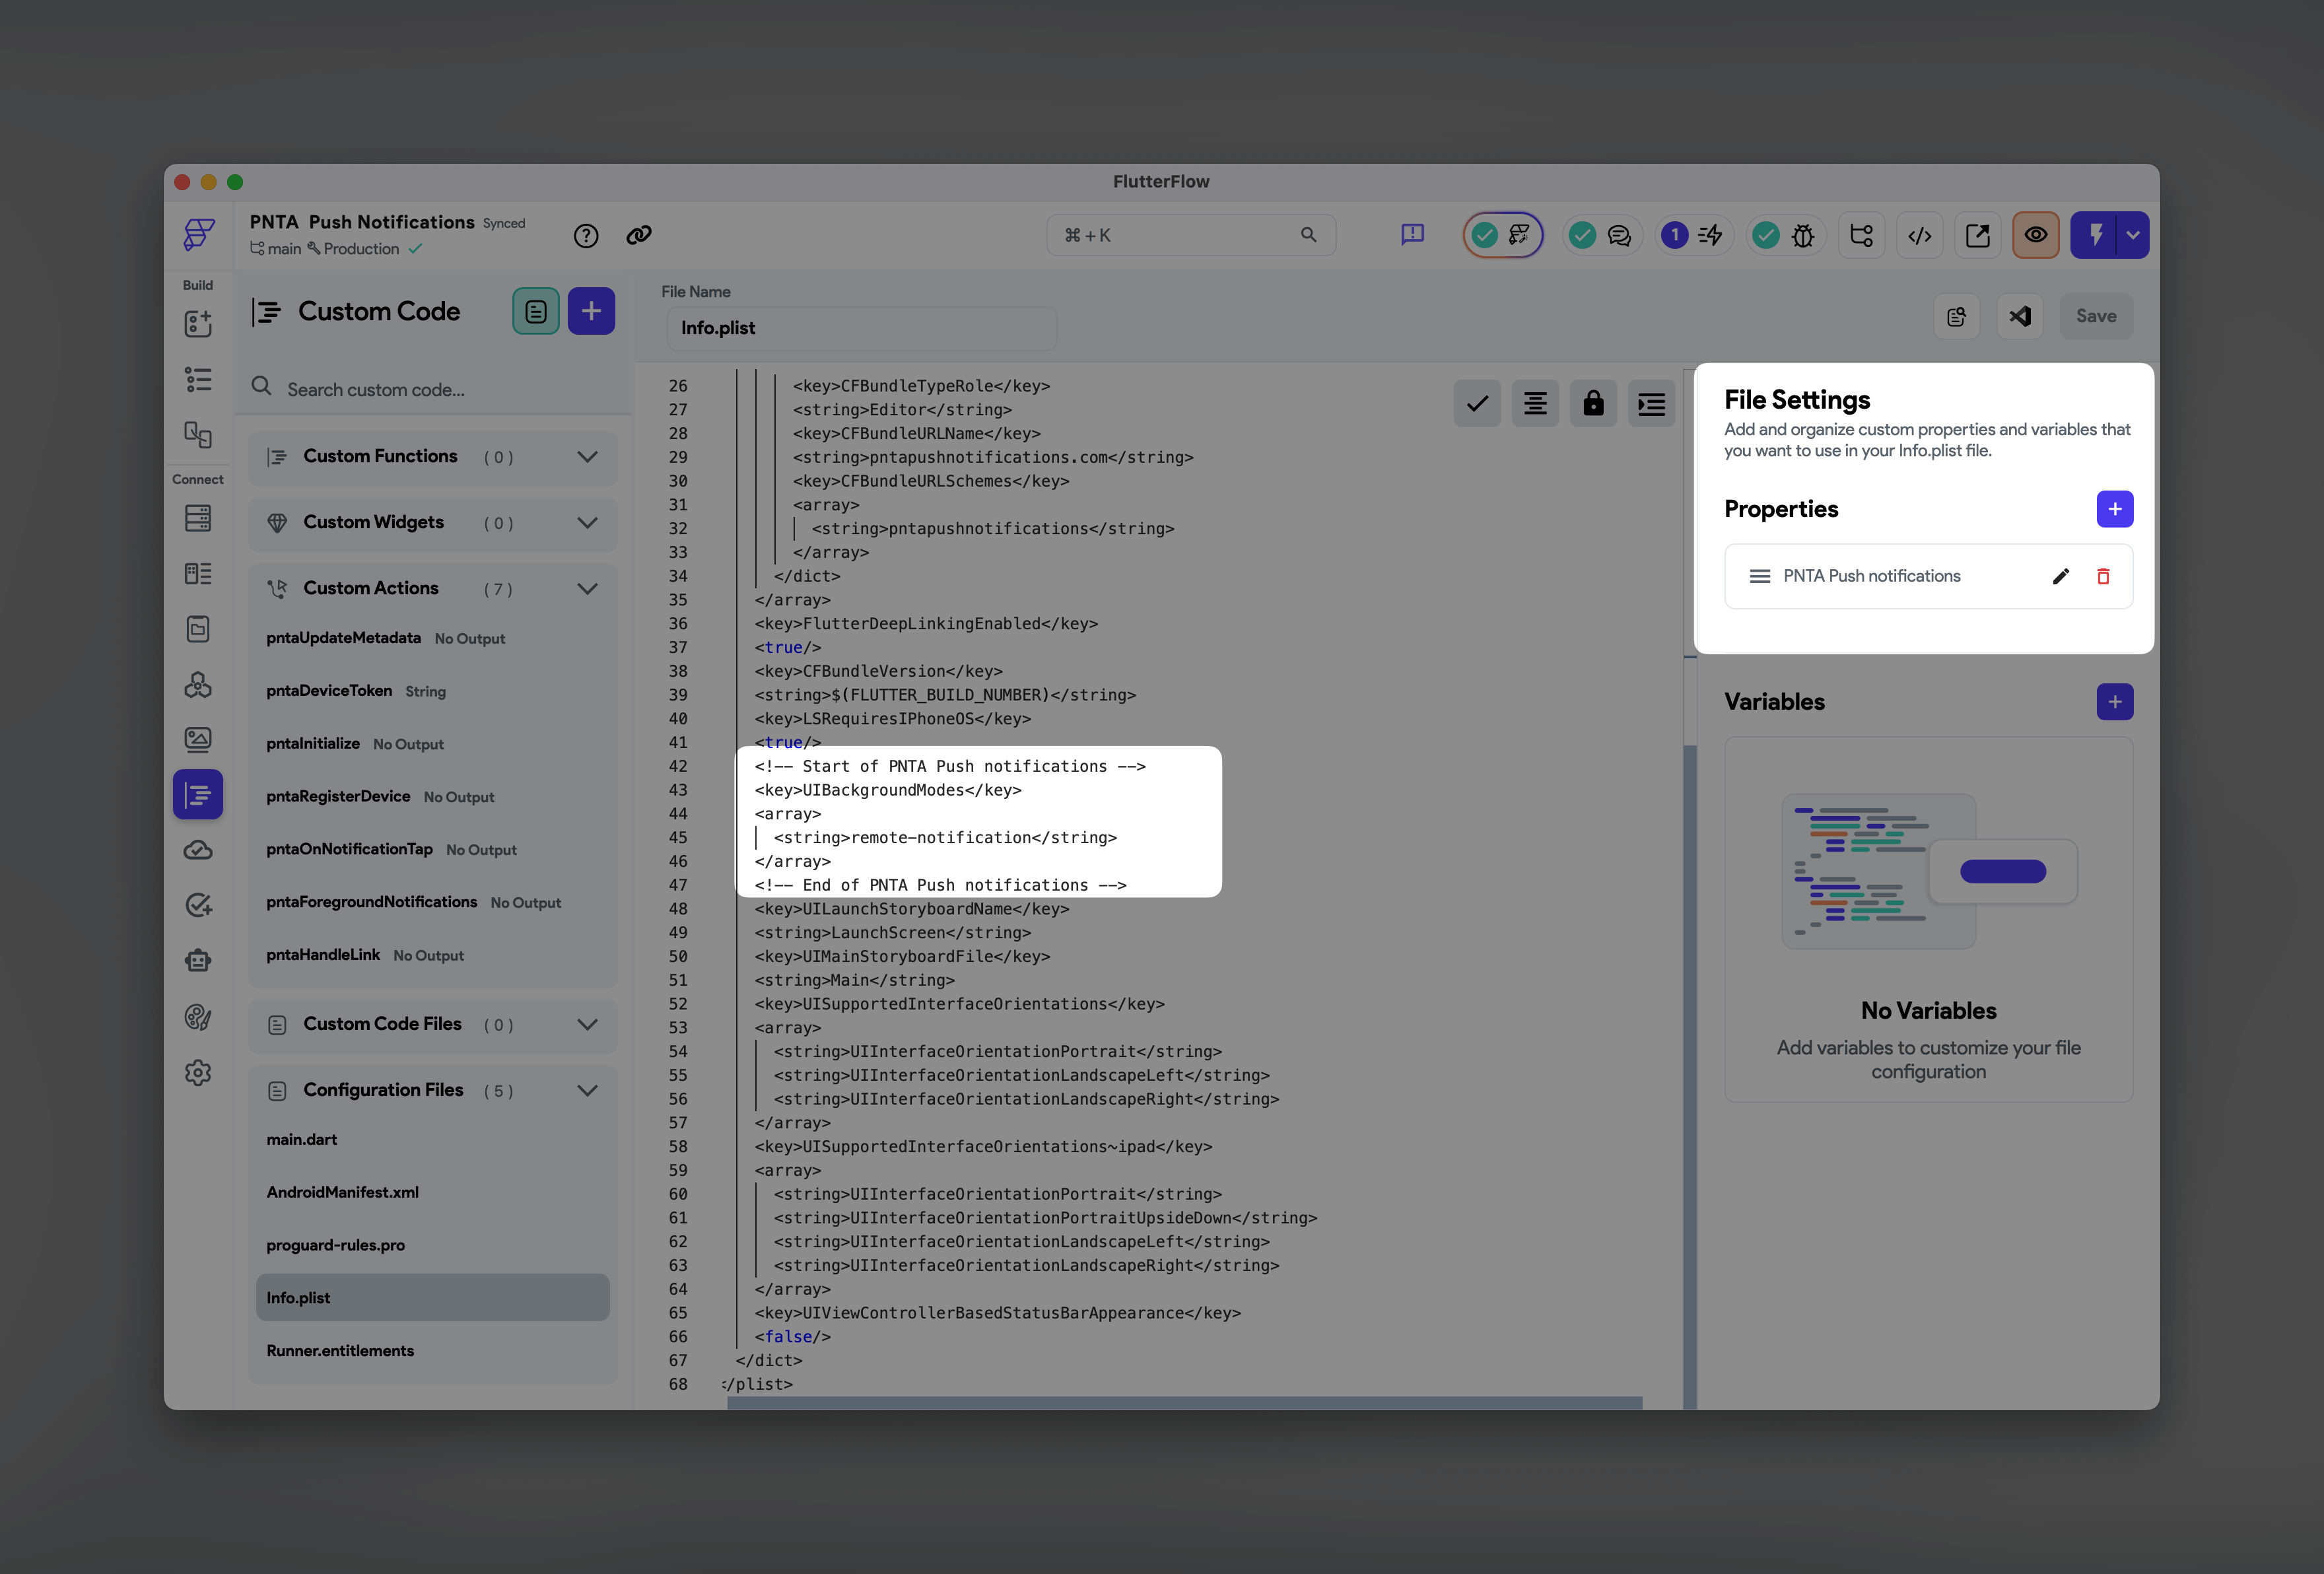Expand the Custom Code Files section chevron
This screenshot has width=2324, height=1574.
click(x=588, y=1025)
